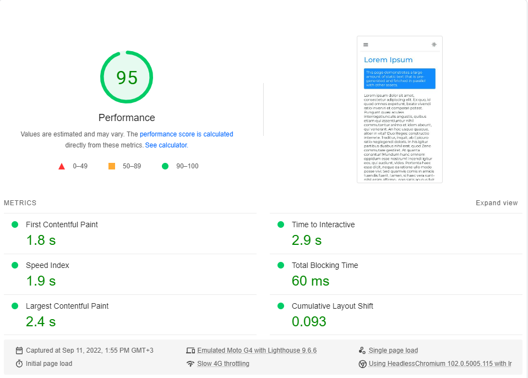
Task: Click the stopwatch icon next to Initial page load
Action: 20,364
